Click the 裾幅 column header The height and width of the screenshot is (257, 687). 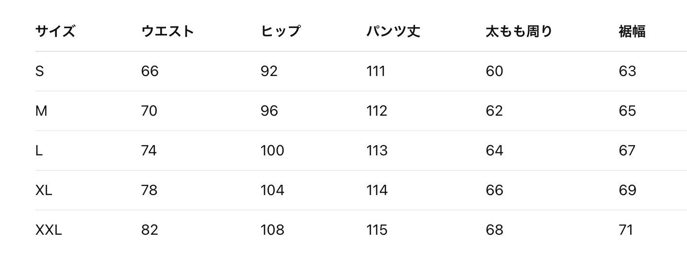point(632,32)
